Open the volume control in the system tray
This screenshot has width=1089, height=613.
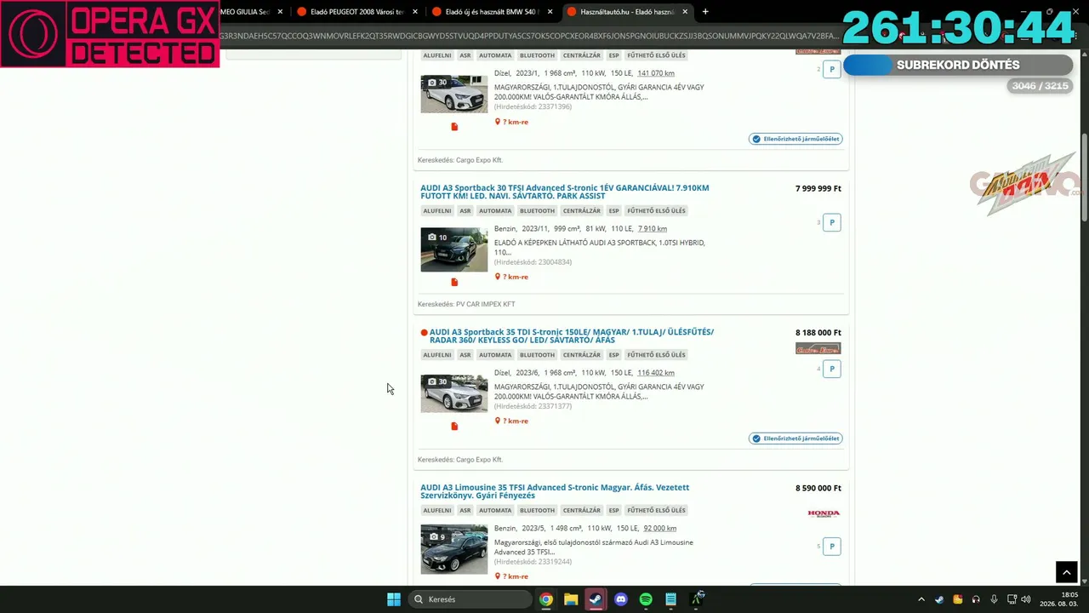point(1026,599)
